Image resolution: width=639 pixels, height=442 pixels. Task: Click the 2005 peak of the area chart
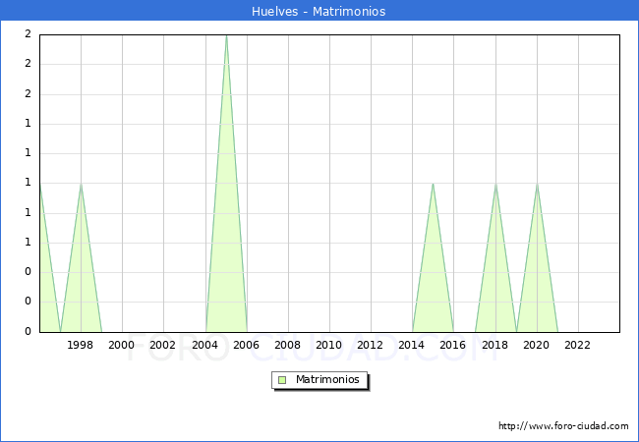tap(226, 35)
